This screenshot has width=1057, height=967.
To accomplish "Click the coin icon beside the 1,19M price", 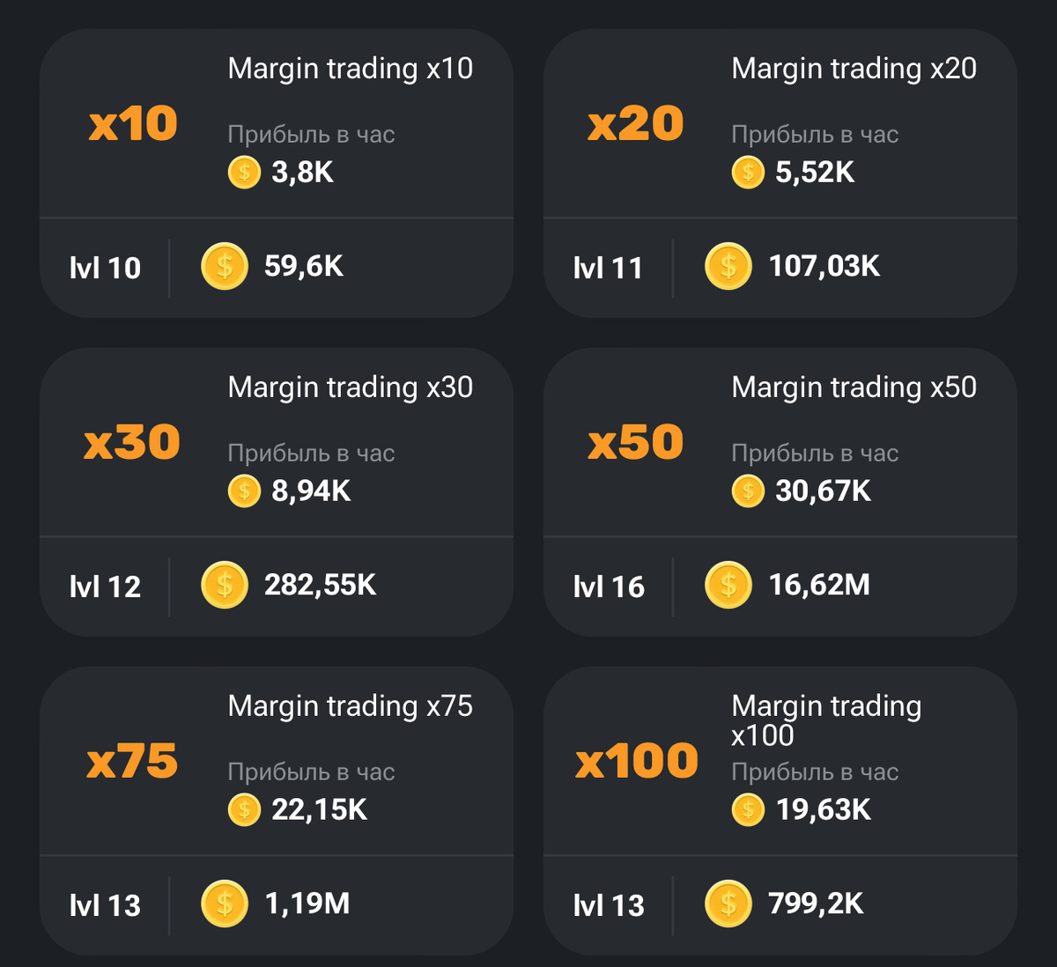I will coord(224,904).
